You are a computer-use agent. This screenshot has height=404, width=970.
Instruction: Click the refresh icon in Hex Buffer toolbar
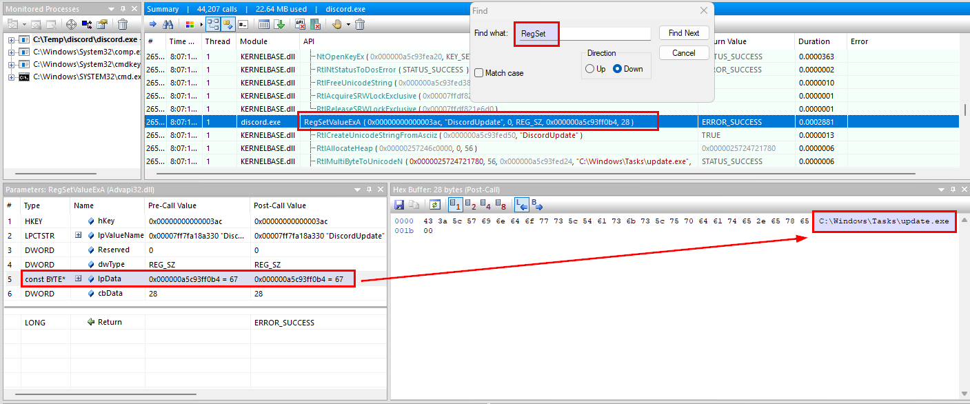[435, 204]
